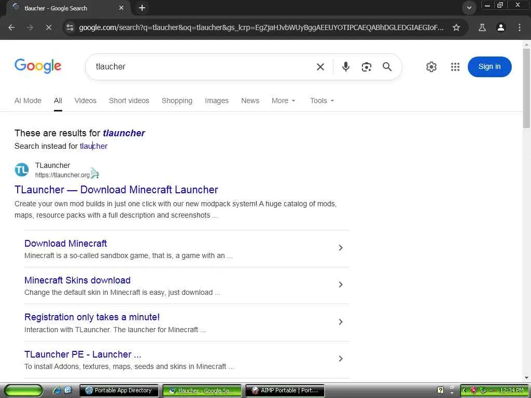
Task: Expand the TLauncher PE row chevron
Action: (341, 359)
